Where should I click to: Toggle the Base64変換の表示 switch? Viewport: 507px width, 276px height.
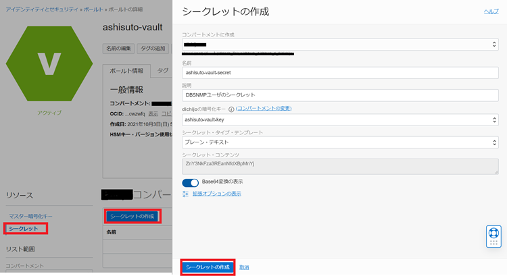(x=190, y=182)
